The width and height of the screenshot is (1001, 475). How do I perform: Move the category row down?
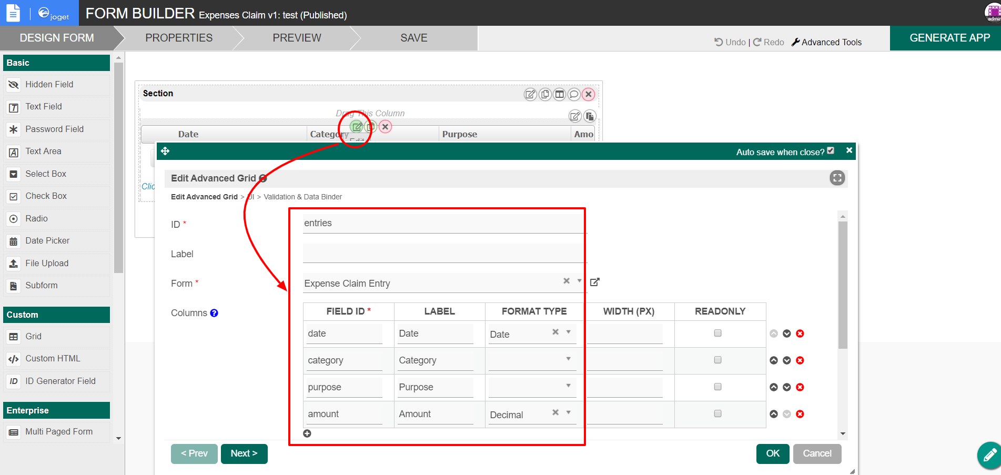pos(786,360)
